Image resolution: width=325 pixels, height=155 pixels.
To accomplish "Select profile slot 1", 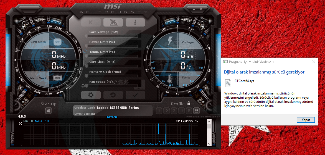I will click(159, 111).
